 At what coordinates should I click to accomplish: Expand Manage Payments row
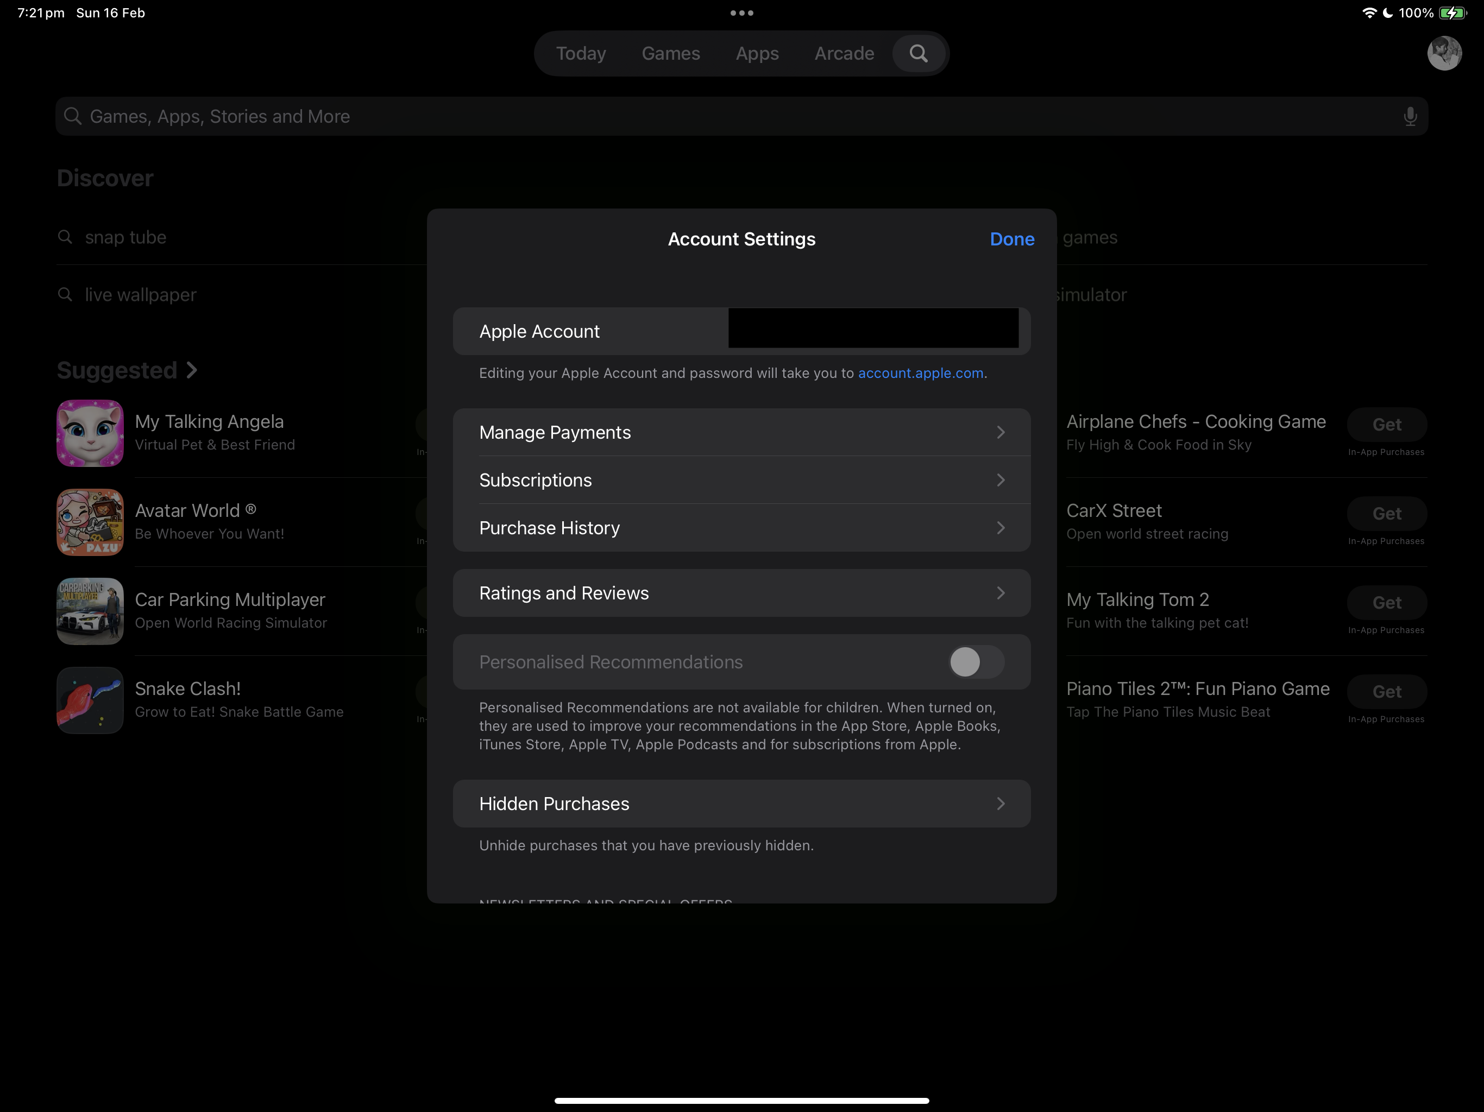[x=741, y=433]
